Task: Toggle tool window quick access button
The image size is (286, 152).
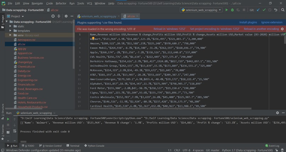Action: 2,150
